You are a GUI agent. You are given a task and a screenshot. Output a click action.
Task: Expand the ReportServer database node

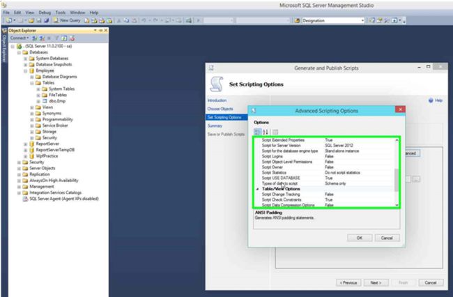[25, 144]
